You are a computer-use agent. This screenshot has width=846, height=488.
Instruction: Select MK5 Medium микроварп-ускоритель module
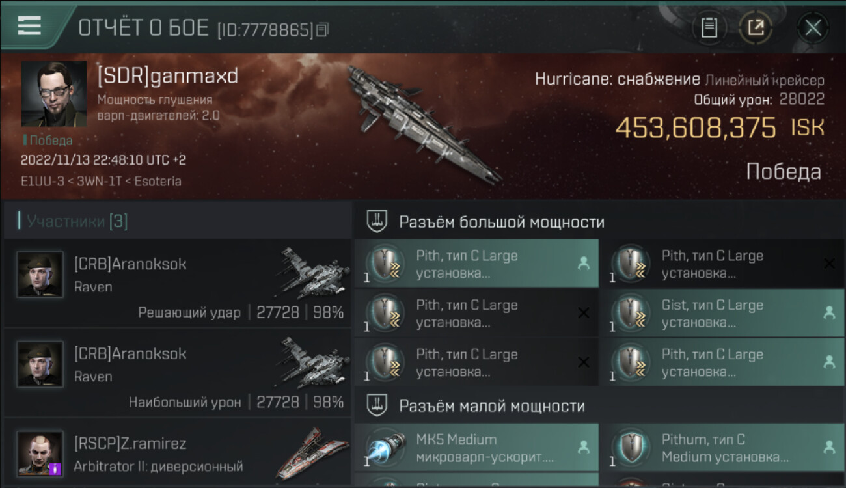pyautogui.click(x=476, y=448)
